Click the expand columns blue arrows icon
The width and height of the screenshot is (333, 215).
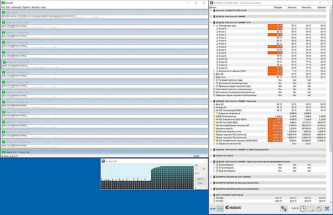213,209
